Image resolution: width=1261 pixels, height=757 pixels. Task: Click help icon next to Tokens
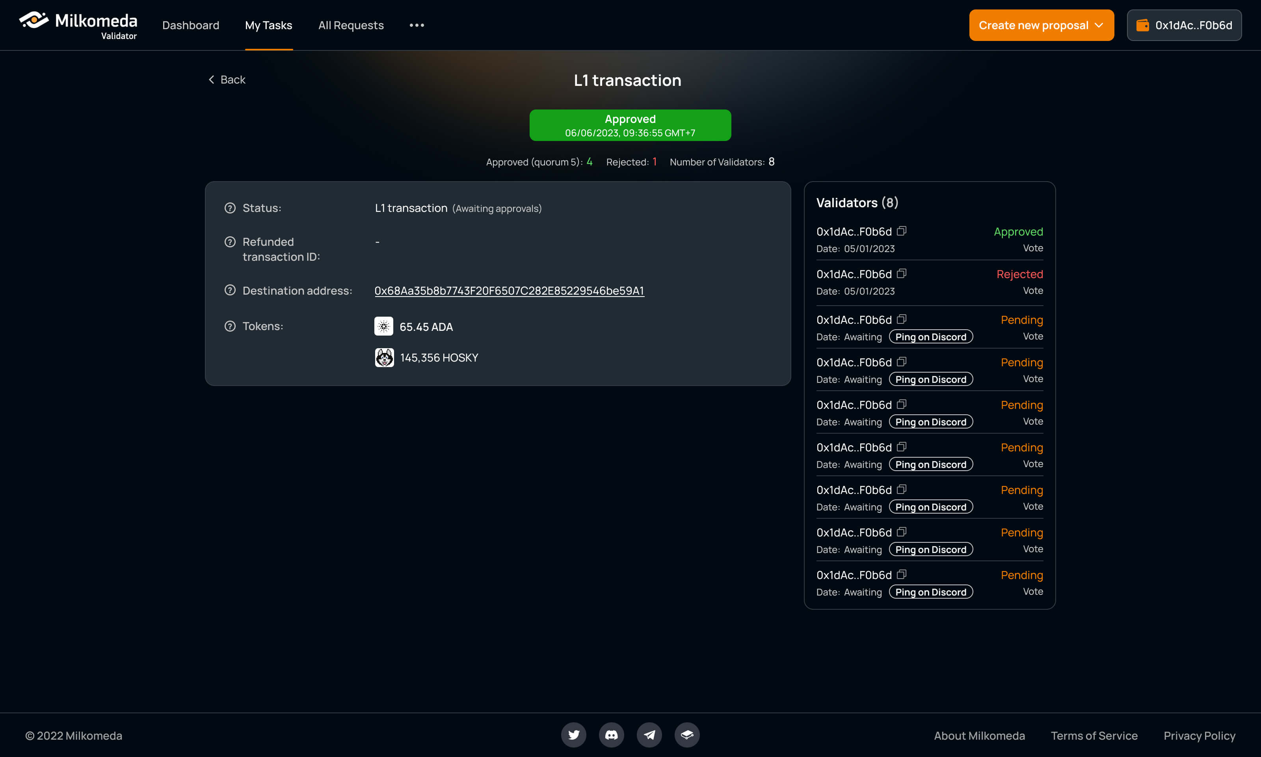230,326
